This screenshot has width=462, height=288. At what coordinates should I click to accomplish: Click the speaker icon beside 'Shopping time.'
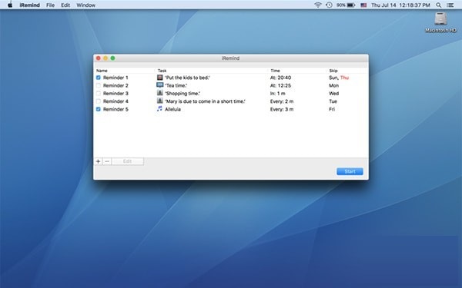click(x=159, y=93)
